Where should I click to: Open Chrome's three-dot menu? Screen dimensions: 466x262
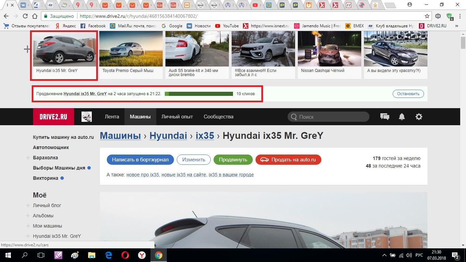[x=460, y=16]
